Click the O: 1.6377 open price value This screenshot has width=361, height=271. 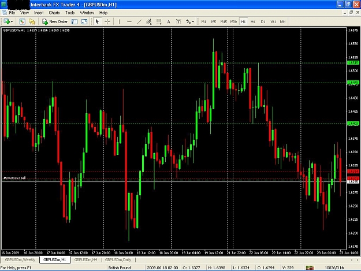(x=191, y=268)
